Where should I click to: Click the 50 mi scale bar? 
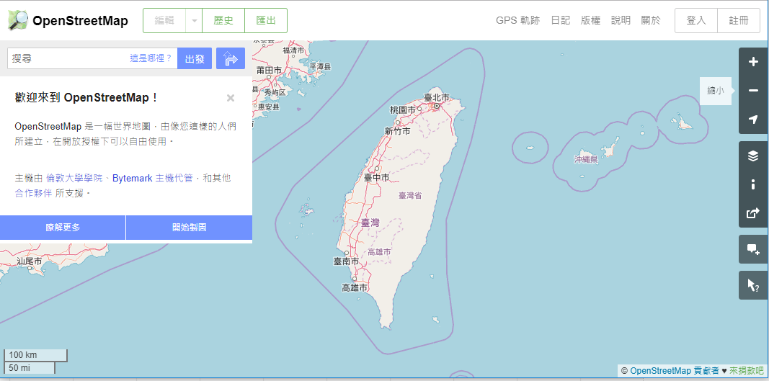click(30, 367)
